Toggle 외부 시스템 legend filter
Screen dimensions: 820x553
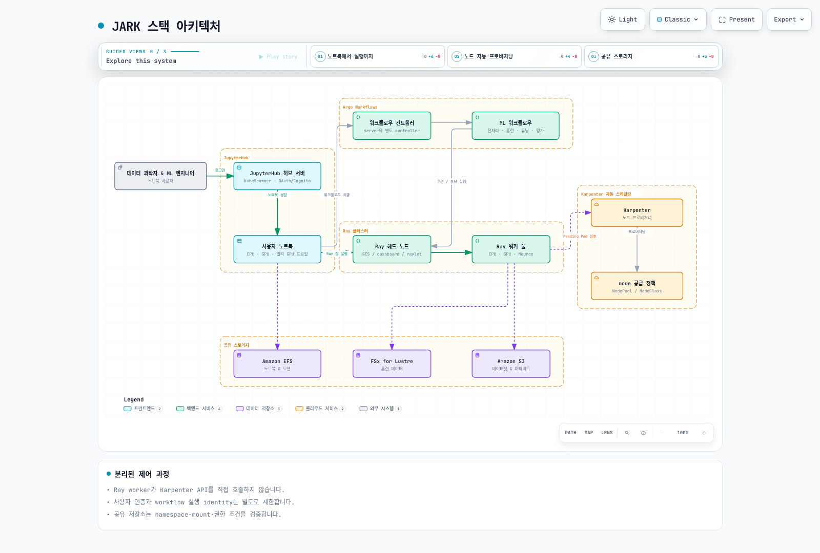pyautogui.click(x=380, y=409)
